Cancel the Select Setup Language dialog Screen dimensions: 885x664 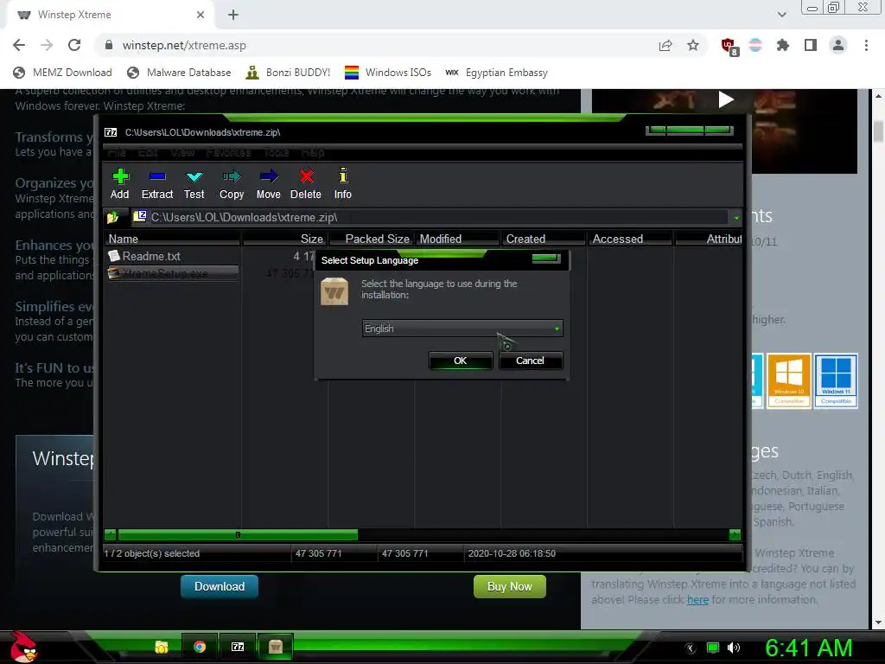530,361
